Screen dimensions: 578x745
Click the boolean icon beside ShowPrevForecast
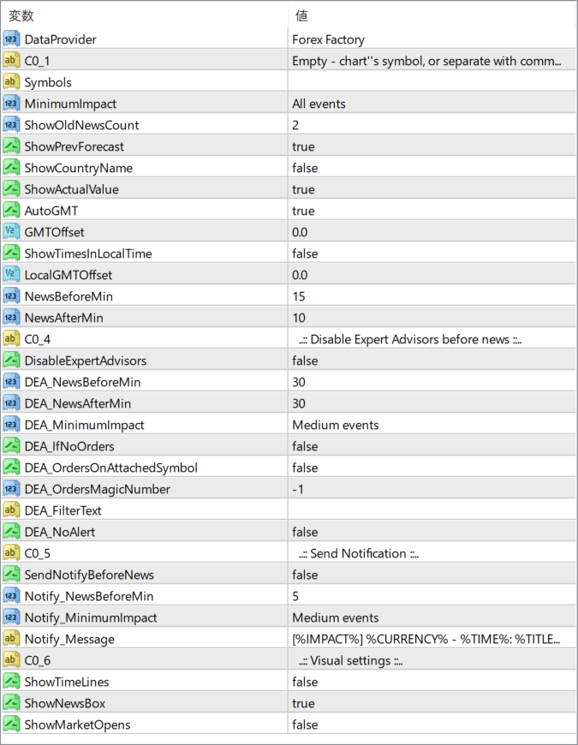[11, 146]
